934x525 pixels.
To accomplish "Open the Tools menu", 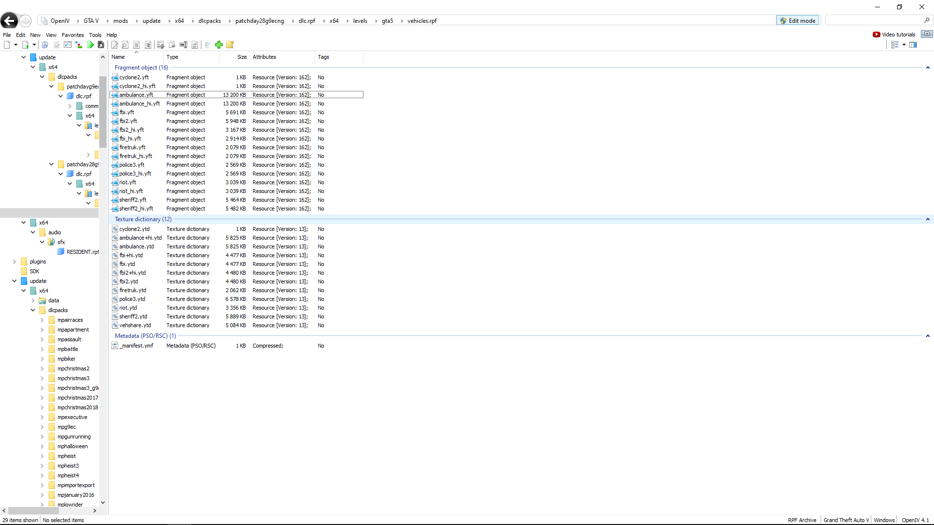I will pyautogui.click(x=95, y=35).
